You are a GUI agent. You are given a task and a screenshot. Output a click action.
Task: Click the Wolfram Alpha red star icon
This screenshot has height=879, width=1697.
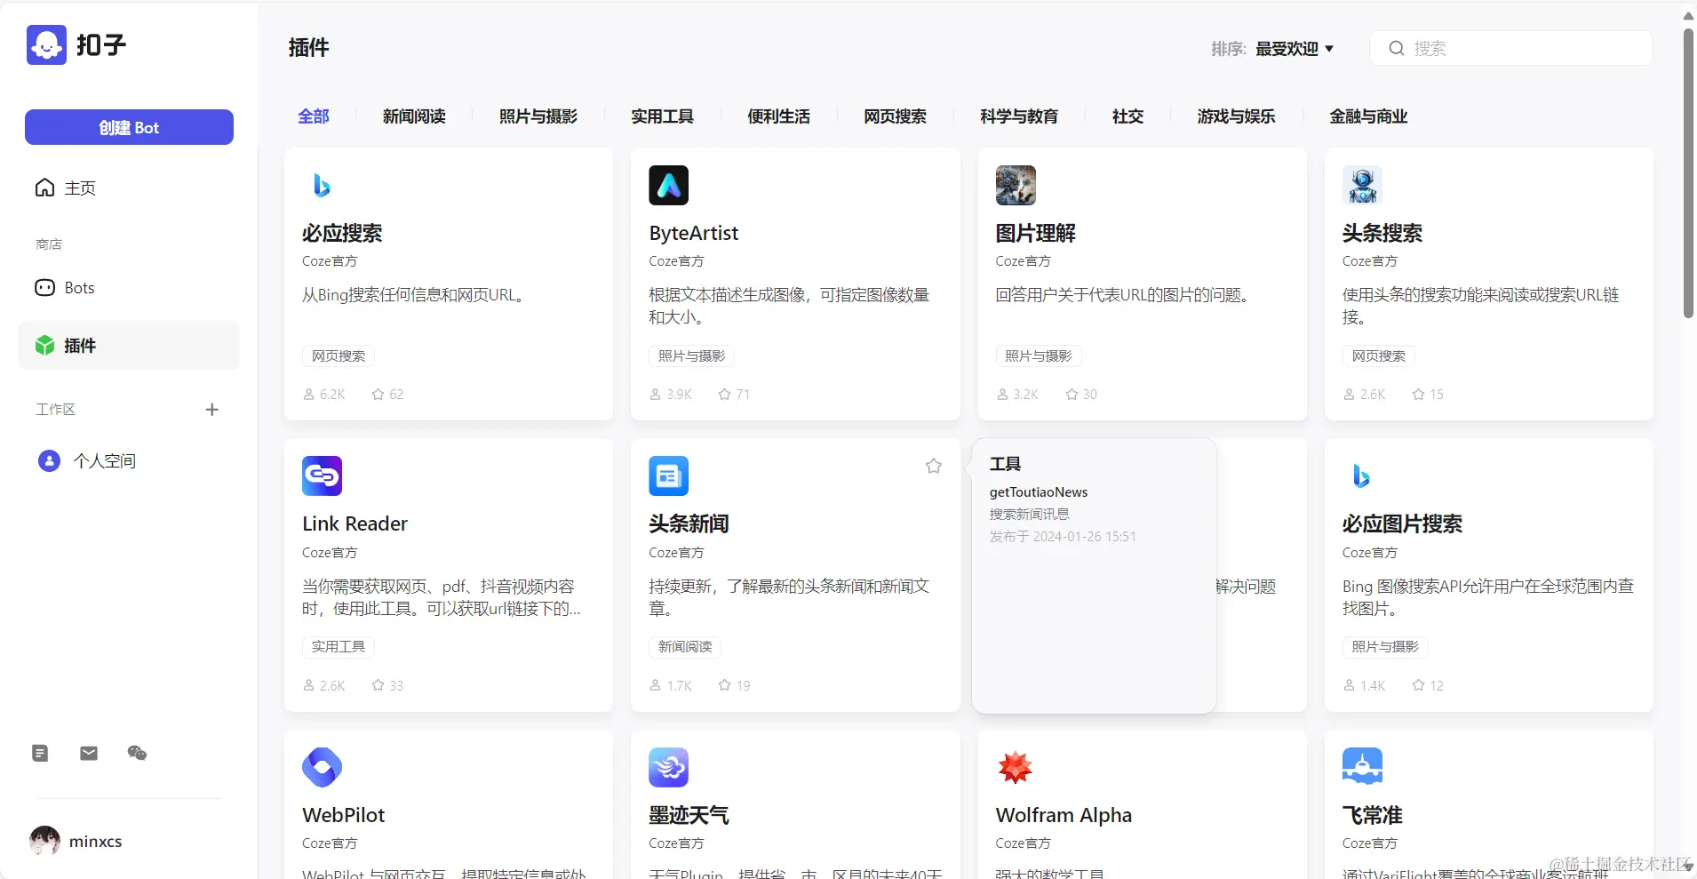click(x=1016, y=767)
